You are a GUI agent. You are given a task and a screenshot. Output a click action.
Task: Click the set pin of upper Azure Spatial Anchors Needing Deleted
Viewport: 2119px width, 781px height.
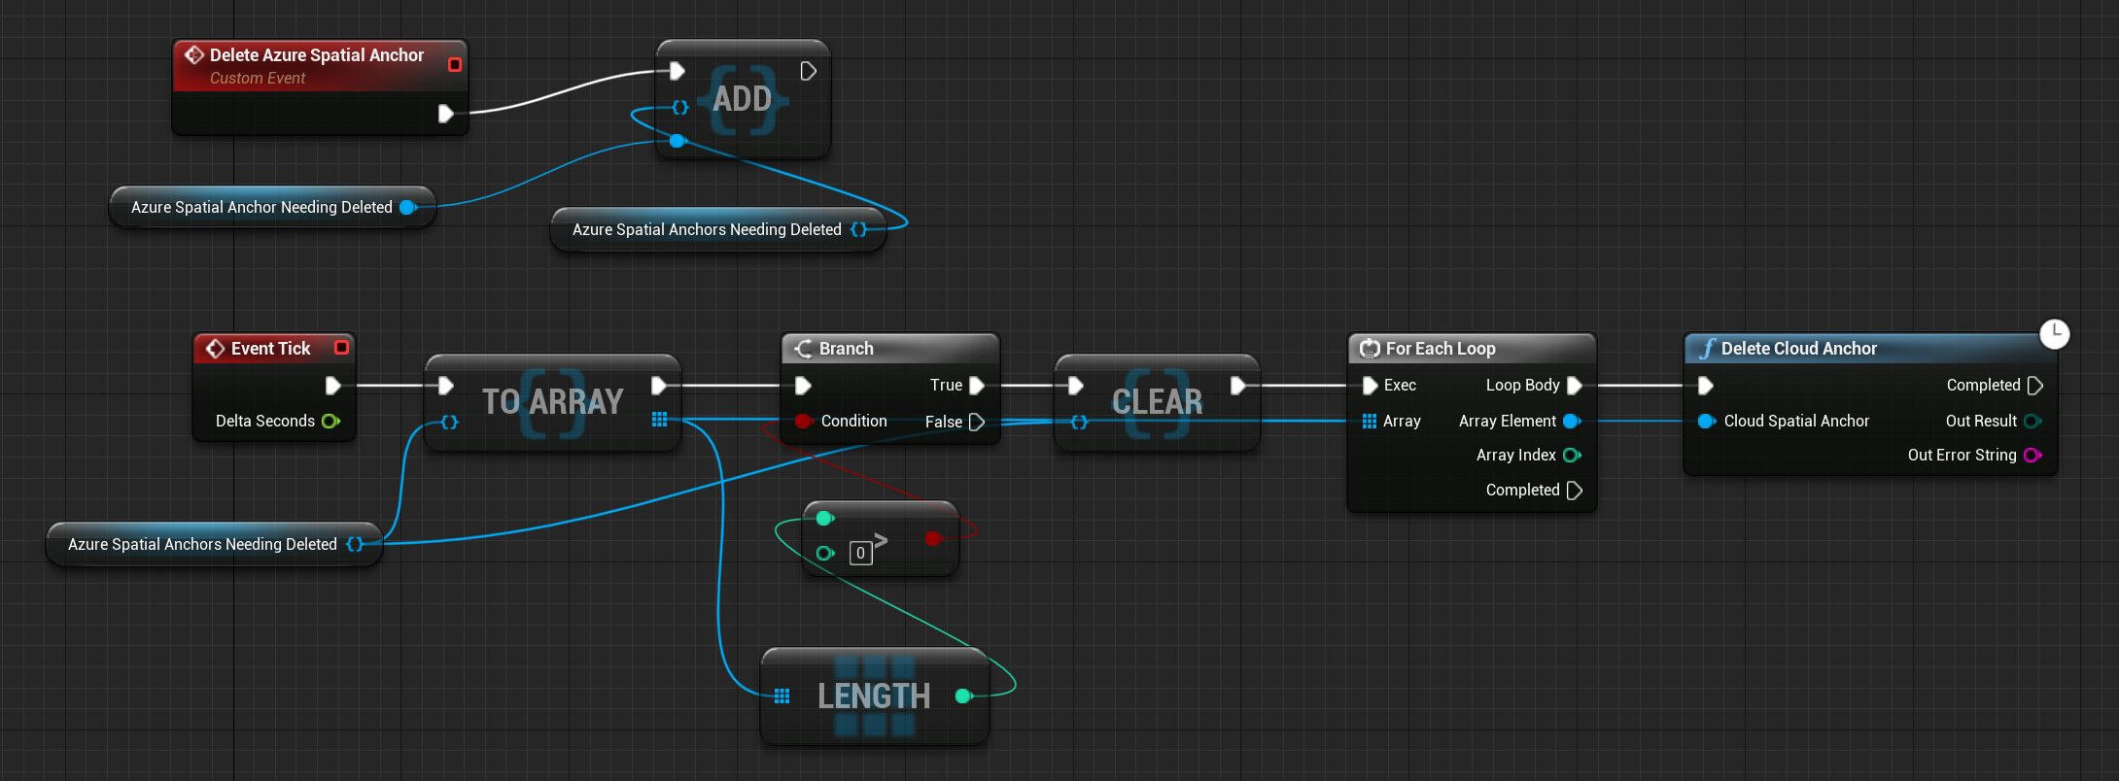pos(858,229)
